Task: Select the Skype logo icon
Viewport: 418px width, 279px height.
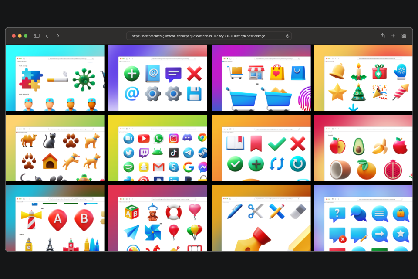Action: pyautogui.click(x=174, y=167)
